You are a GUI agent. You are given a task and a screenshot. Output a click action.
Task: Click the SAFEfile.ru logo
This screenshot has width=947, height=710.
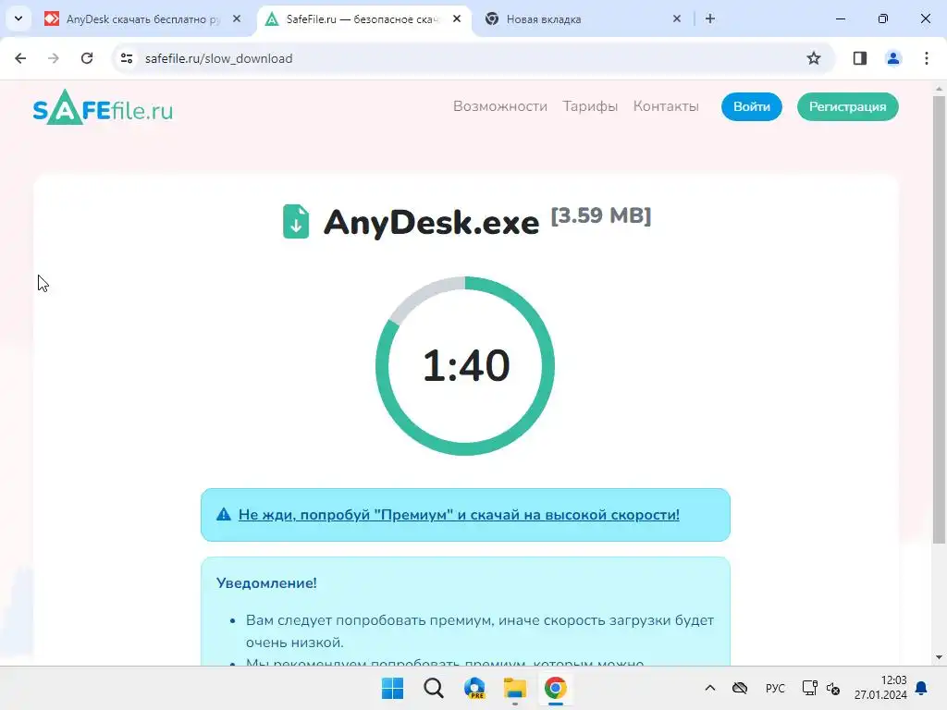(x=103, y=107)
